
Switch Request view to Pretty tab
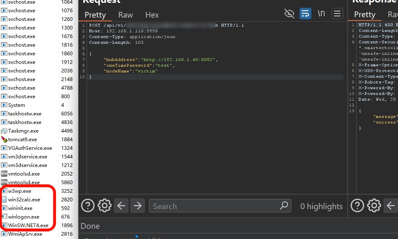[95, 15]
